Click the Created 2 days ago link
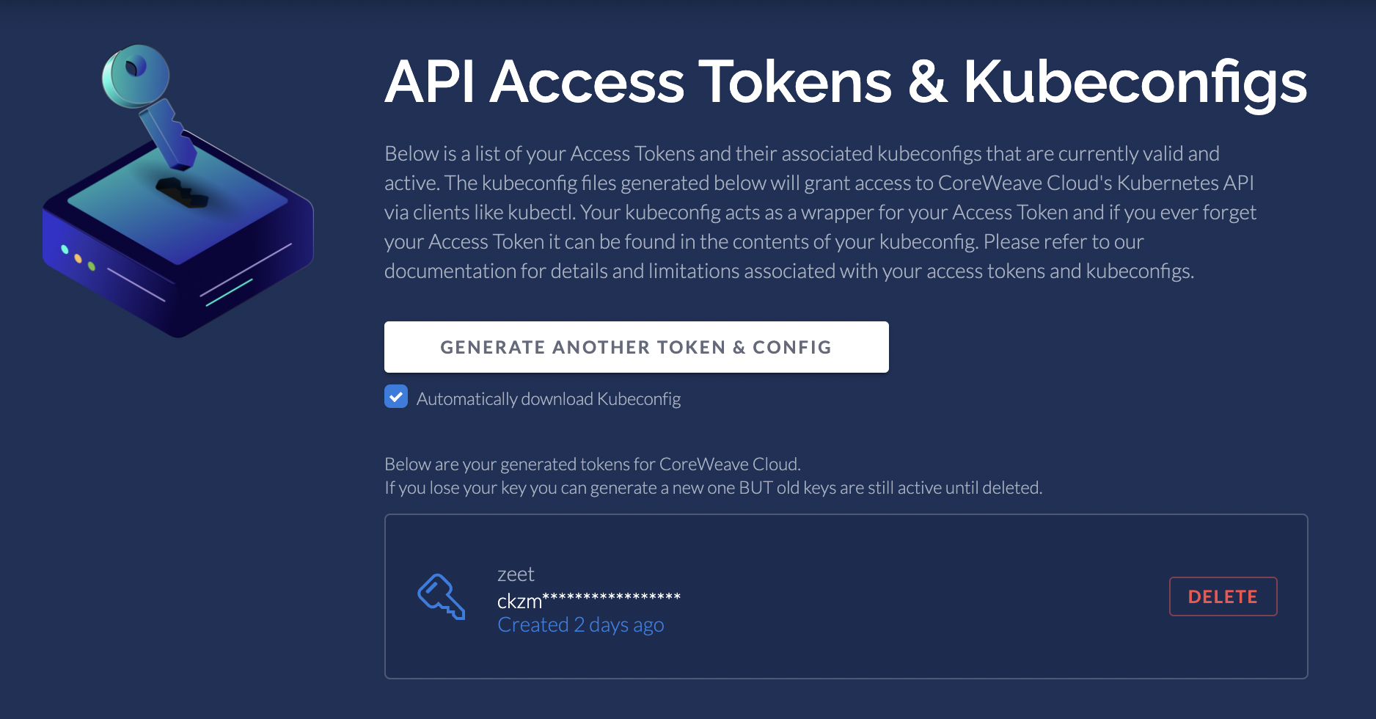 tap(581, 625)
